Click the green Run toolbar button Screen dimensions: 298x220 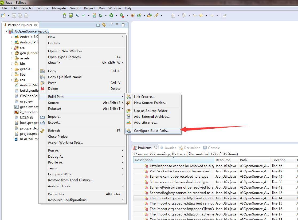(x=111, y=15)
